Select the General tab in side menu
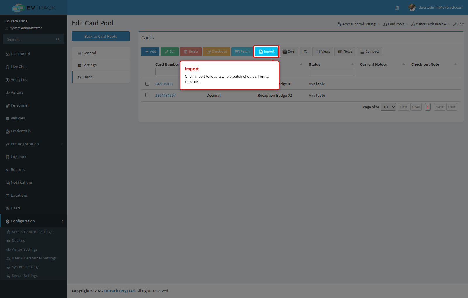Screen dimensions: 468x298 (x=101, y=53)
